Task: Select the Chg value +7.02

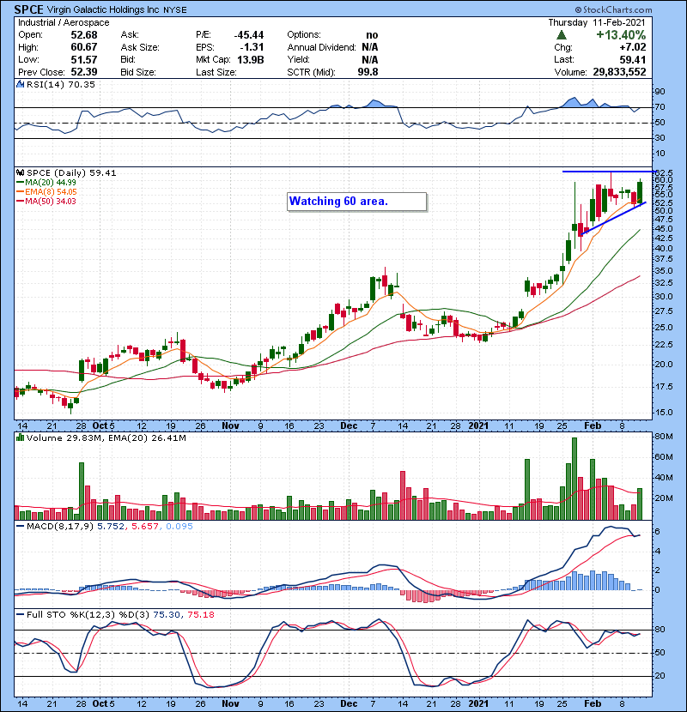Action: click(633, 47)
